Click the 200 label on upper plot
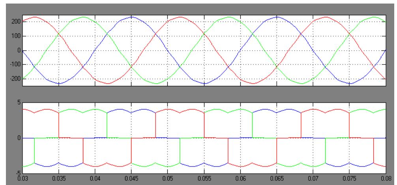Image resolution: width=397 pixels, height=185 pixels. 16,22
